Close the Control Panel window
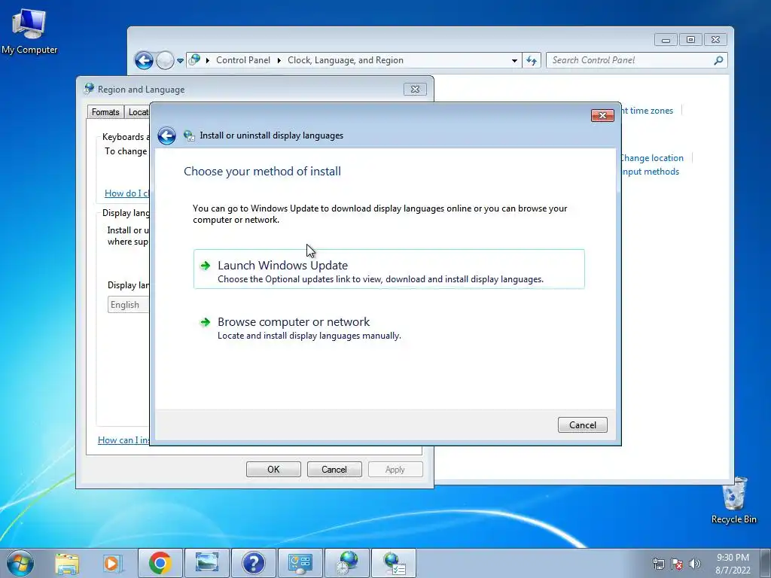Screen dimensions: 771x578 (x=715, y=40)
